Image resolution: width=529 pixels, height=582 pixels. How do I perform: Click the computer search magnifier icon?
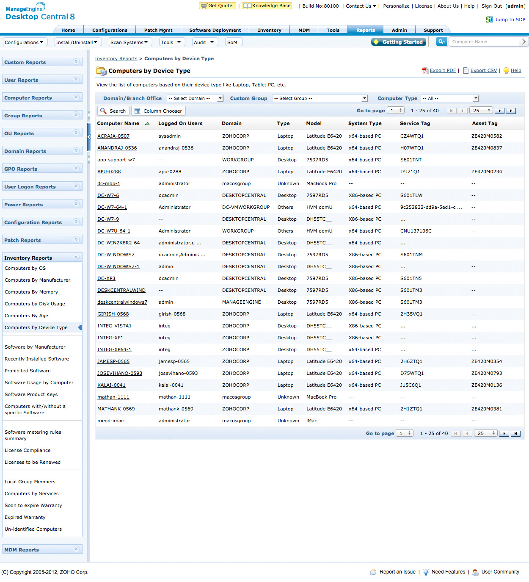pyautogui.click(x=441, y=42)
